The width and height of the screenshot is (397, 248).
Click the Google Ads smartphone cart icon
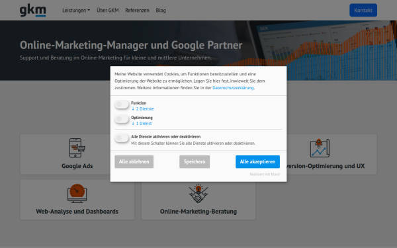77,148
